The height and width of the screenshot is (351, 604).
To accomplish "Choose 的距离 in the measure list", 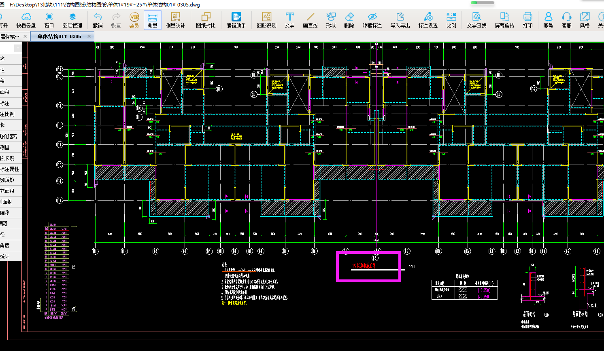I will tap(11, 136).
